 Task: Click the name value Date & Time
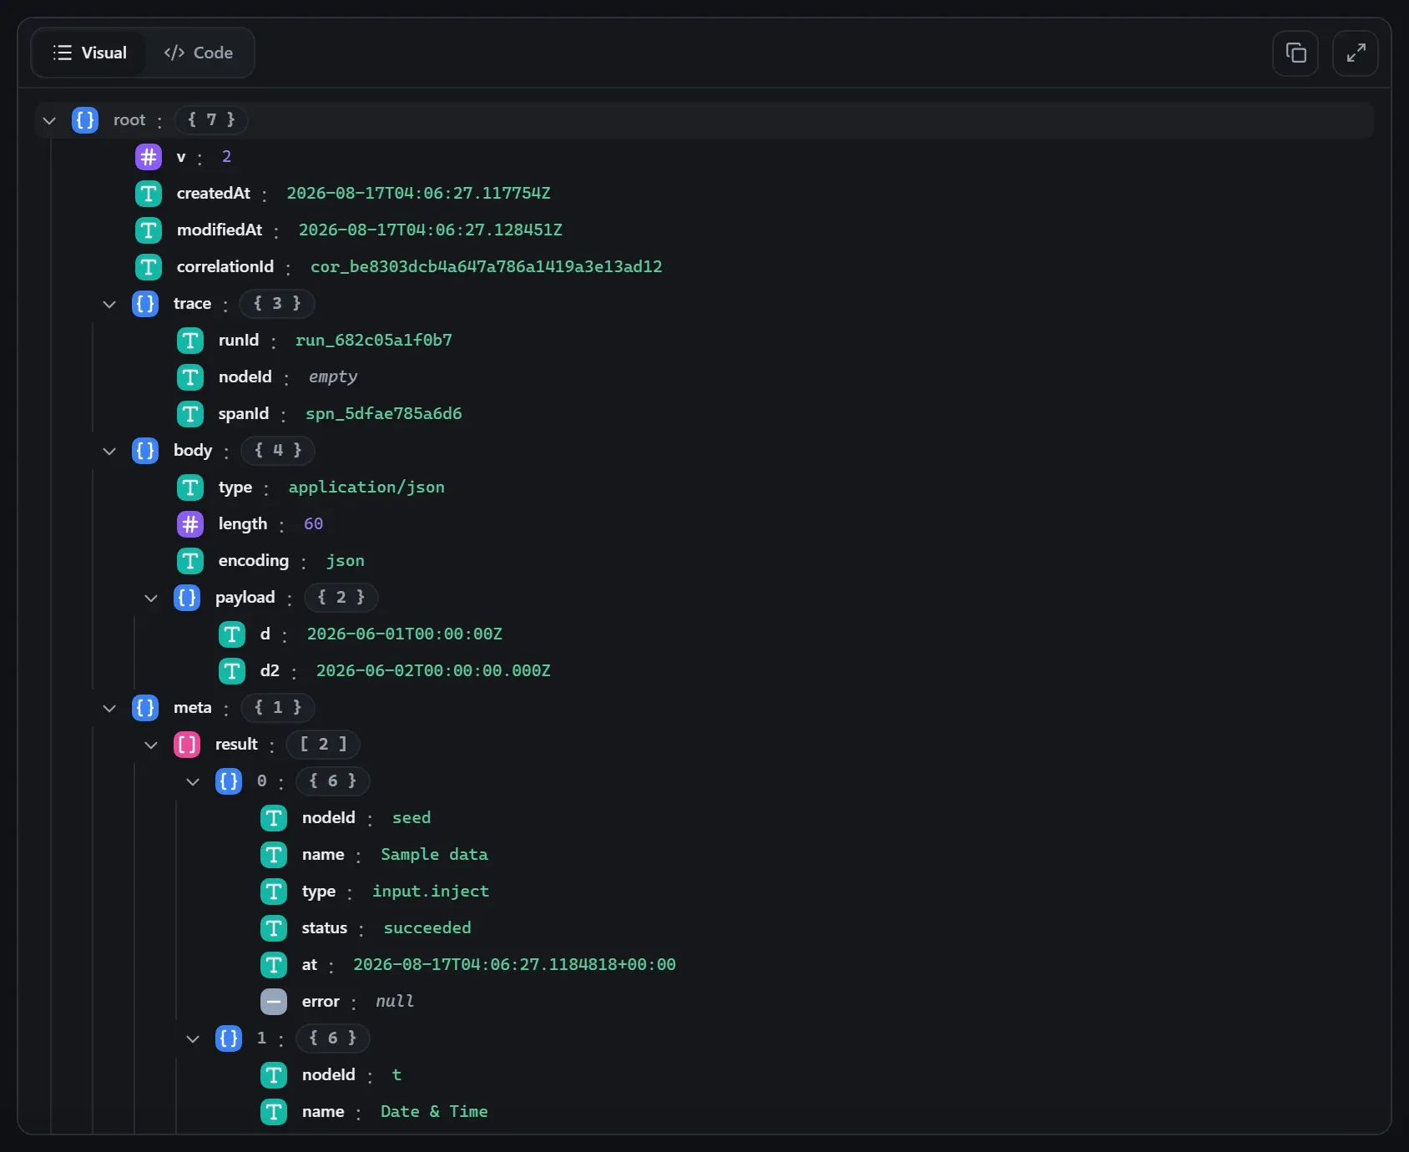point(434,1112)
